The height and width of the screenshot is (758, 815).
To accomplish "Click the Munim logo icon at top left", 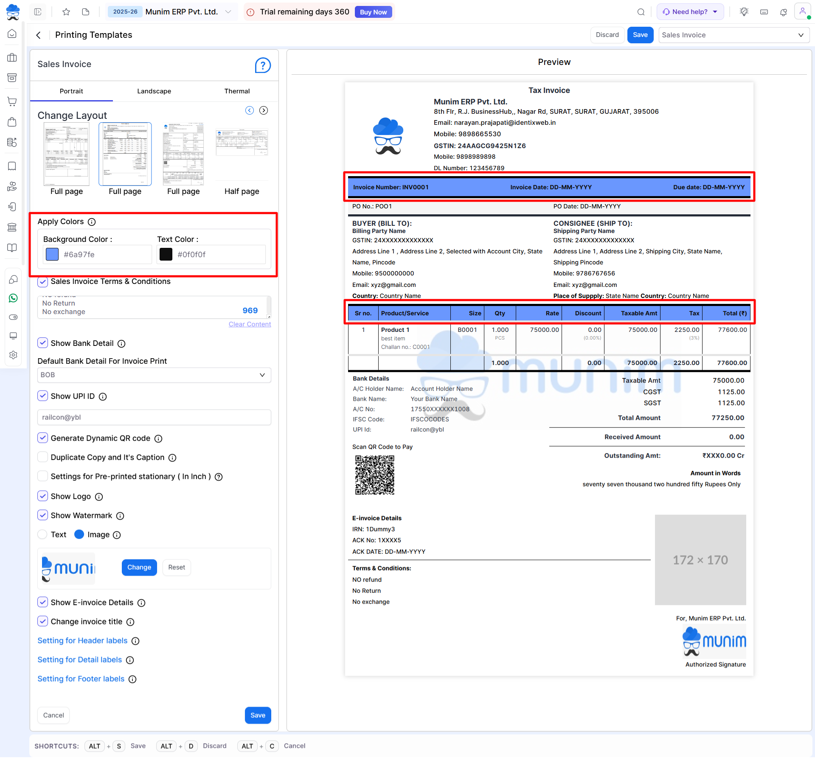I will [13, 12].
